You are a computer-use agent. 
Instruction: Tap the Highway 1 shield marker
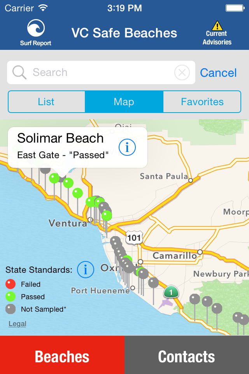click(170, 291)
